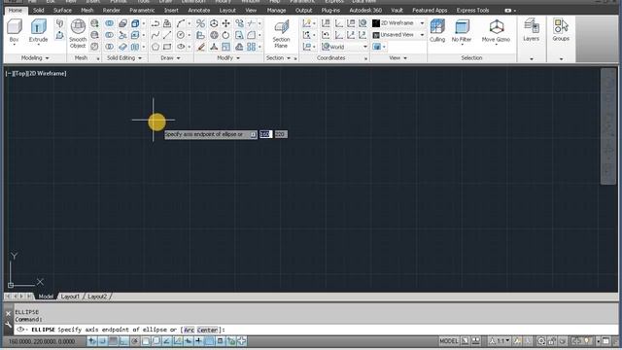The width and height of the screenshot is (622, 350).
Task: Choose the Center option in command line
Action: pyautogui.click(x=207, y=330)
